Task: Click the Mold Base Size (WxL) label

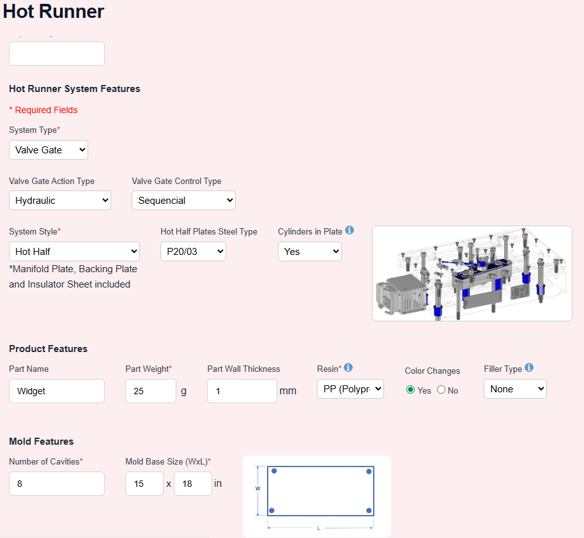Action: 168,461
